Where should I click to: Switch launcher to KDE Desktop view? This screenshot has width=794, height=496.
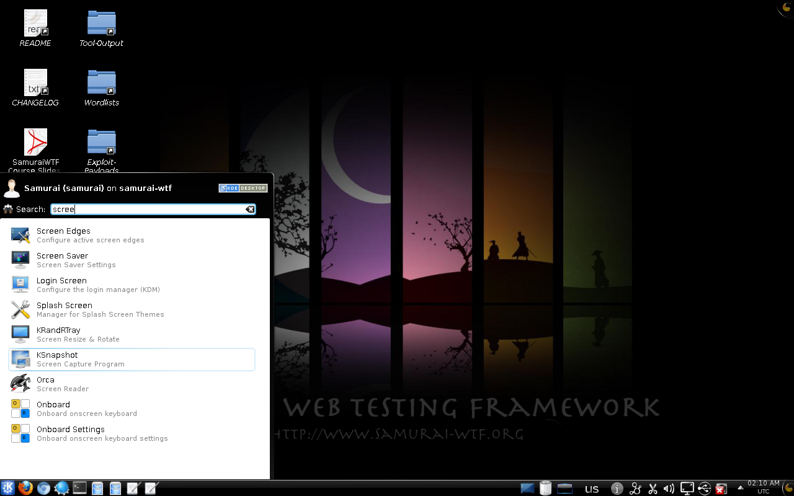click(x=243, y=188)
